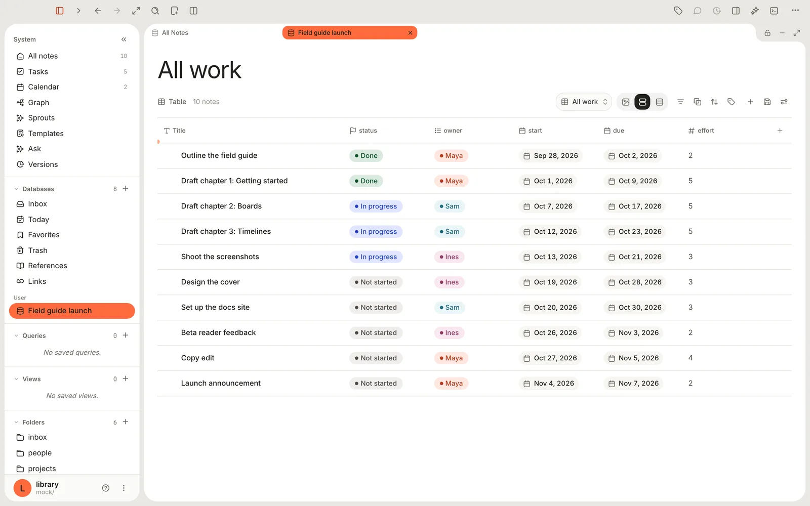Click the due date Oct 28, 2026
This screenshot has height=506, width=810.
tap(635, 282)
